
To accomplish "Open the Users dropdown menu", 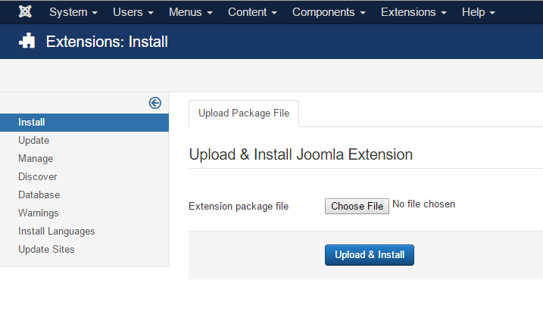I will point(133,12).
